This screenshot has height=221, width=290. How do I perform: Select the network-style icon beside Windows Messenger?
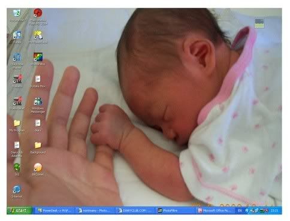17,101
